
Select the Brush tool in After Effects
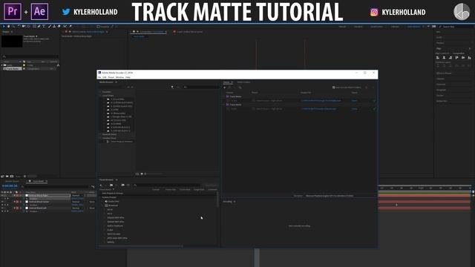click(50, 27)
